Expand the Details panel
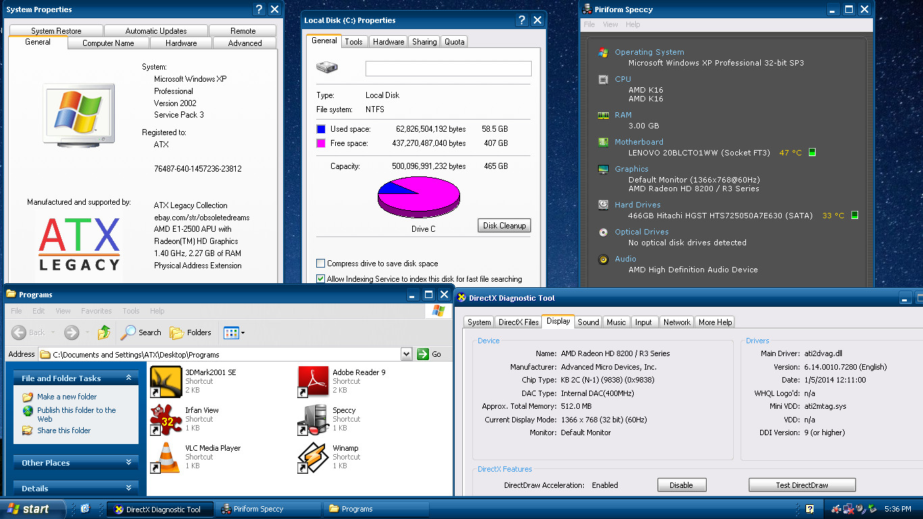 coord(128,487)
